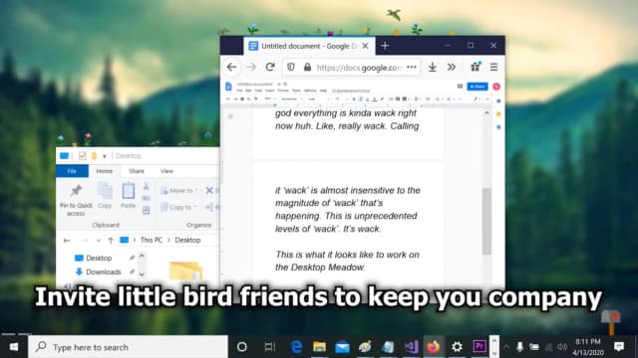The width and height of the screenshot is (638, 358).
Task: Open Firefox downloads panel
Action: [x=433, y=67]
